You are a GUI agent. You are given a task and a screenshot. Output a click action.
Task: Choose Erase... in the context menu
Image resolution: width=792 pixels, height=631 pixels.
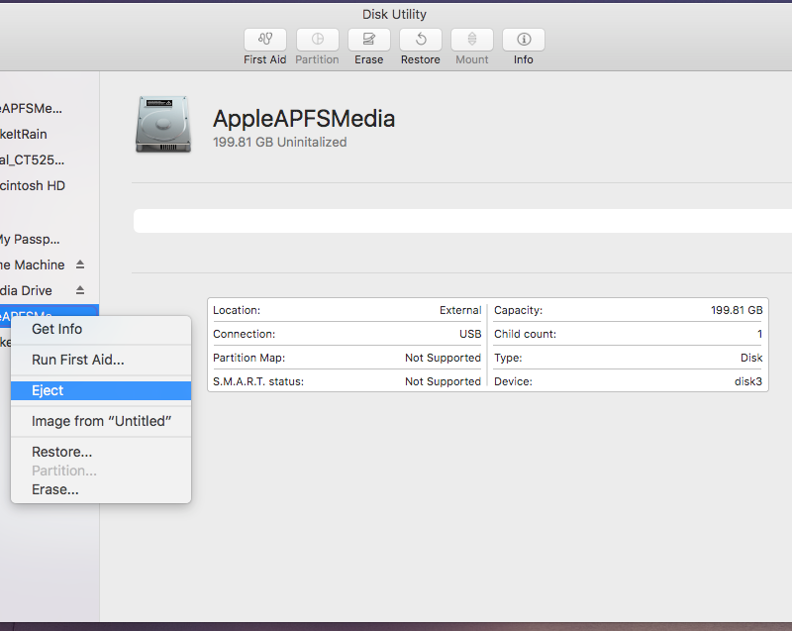click(x=101, y=489)
